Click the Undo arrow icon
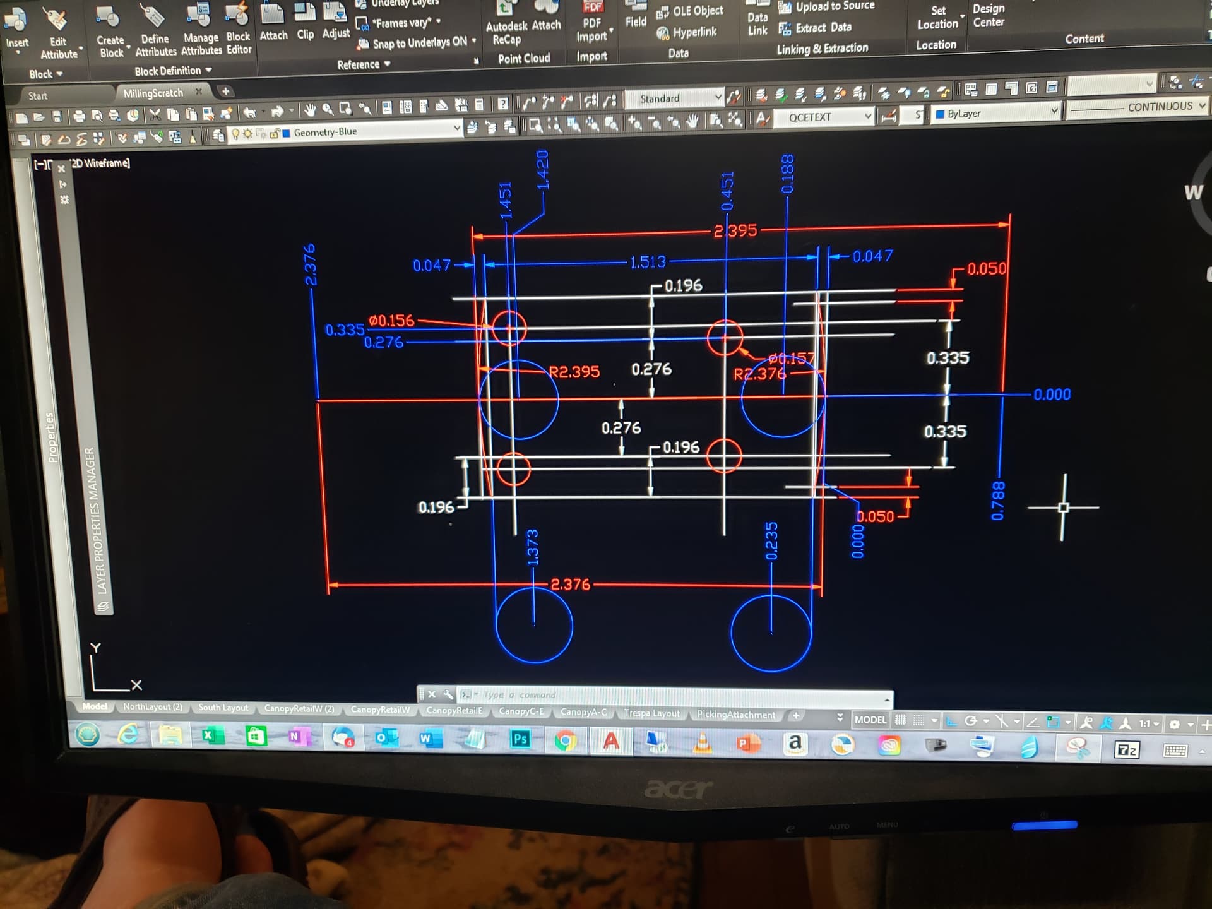Image resolution: width=1212 pixels, height=909 pixels. 250,113
